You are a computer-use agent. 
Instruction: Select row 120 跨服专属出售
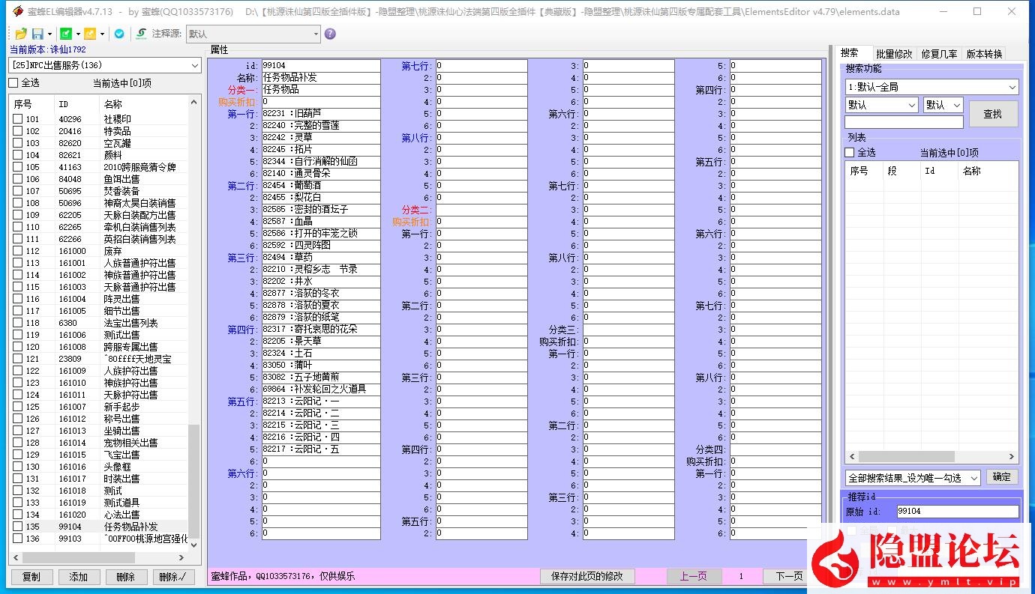coord(98,347)
